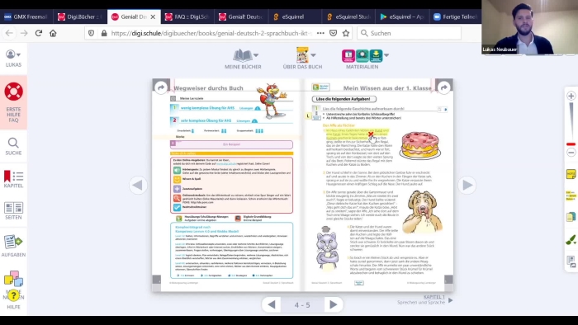
Task: Click the browser back button
Action: 9,33
